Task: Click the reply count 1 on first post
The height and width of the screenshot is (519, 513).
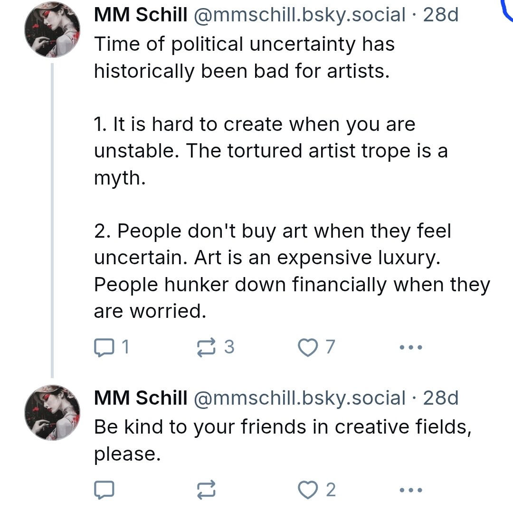Action: pos(125,348)
